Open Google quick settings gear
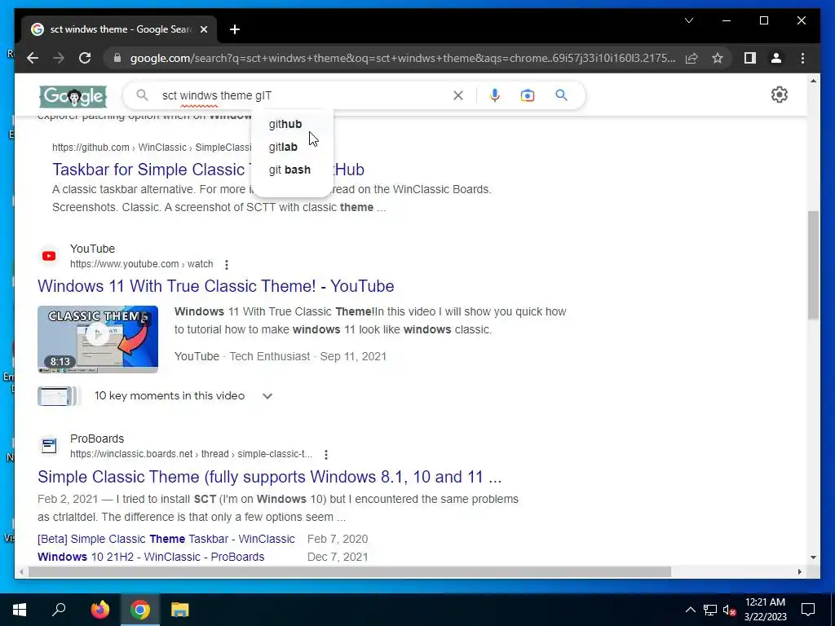The image size is (835, 626). point(779,95)
